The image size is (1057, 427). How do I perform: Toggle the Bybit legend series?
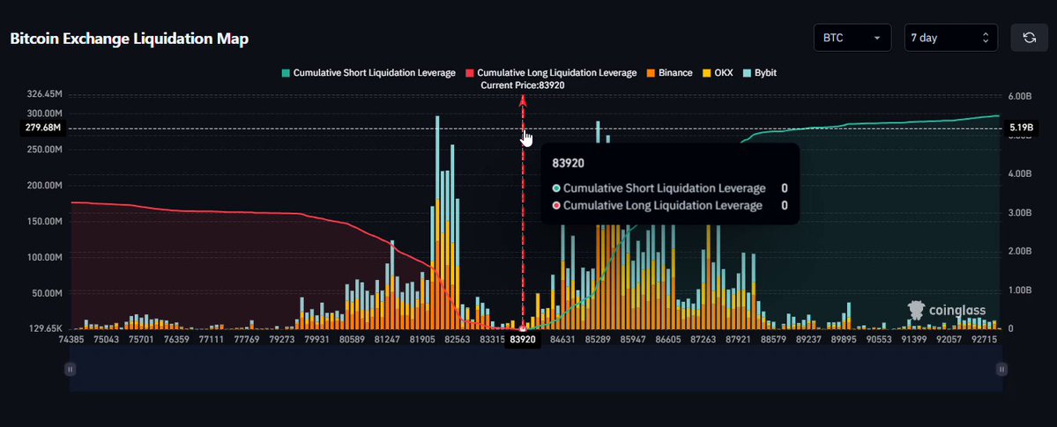[760, 73]
